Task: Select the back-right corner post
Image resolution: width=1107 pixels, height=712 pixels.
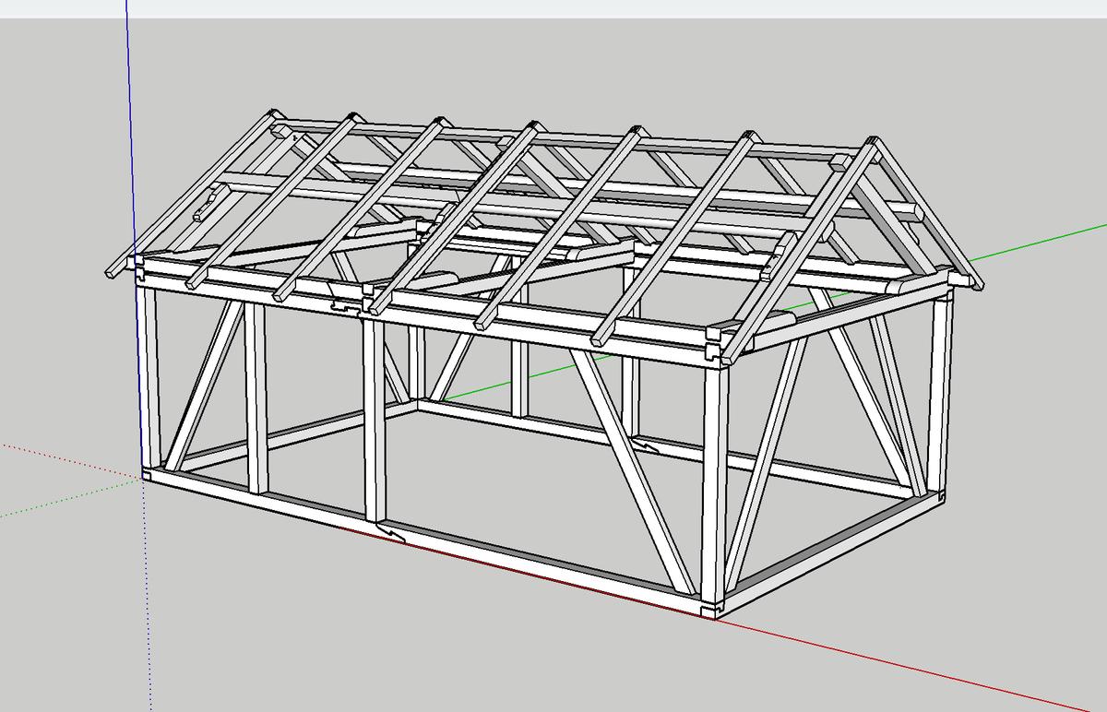Action: (939, 397)
